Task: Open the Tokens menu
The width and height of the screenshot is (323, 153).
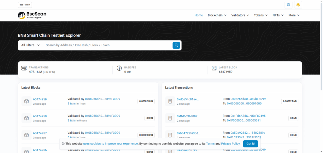Action: coord(261,15)
